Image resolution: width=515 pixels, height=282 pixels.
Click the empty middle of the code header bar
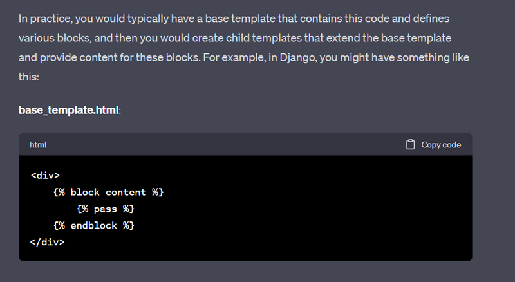225,145
